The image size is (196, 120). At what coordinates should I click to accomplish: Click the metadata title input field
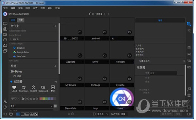point(163,73)
